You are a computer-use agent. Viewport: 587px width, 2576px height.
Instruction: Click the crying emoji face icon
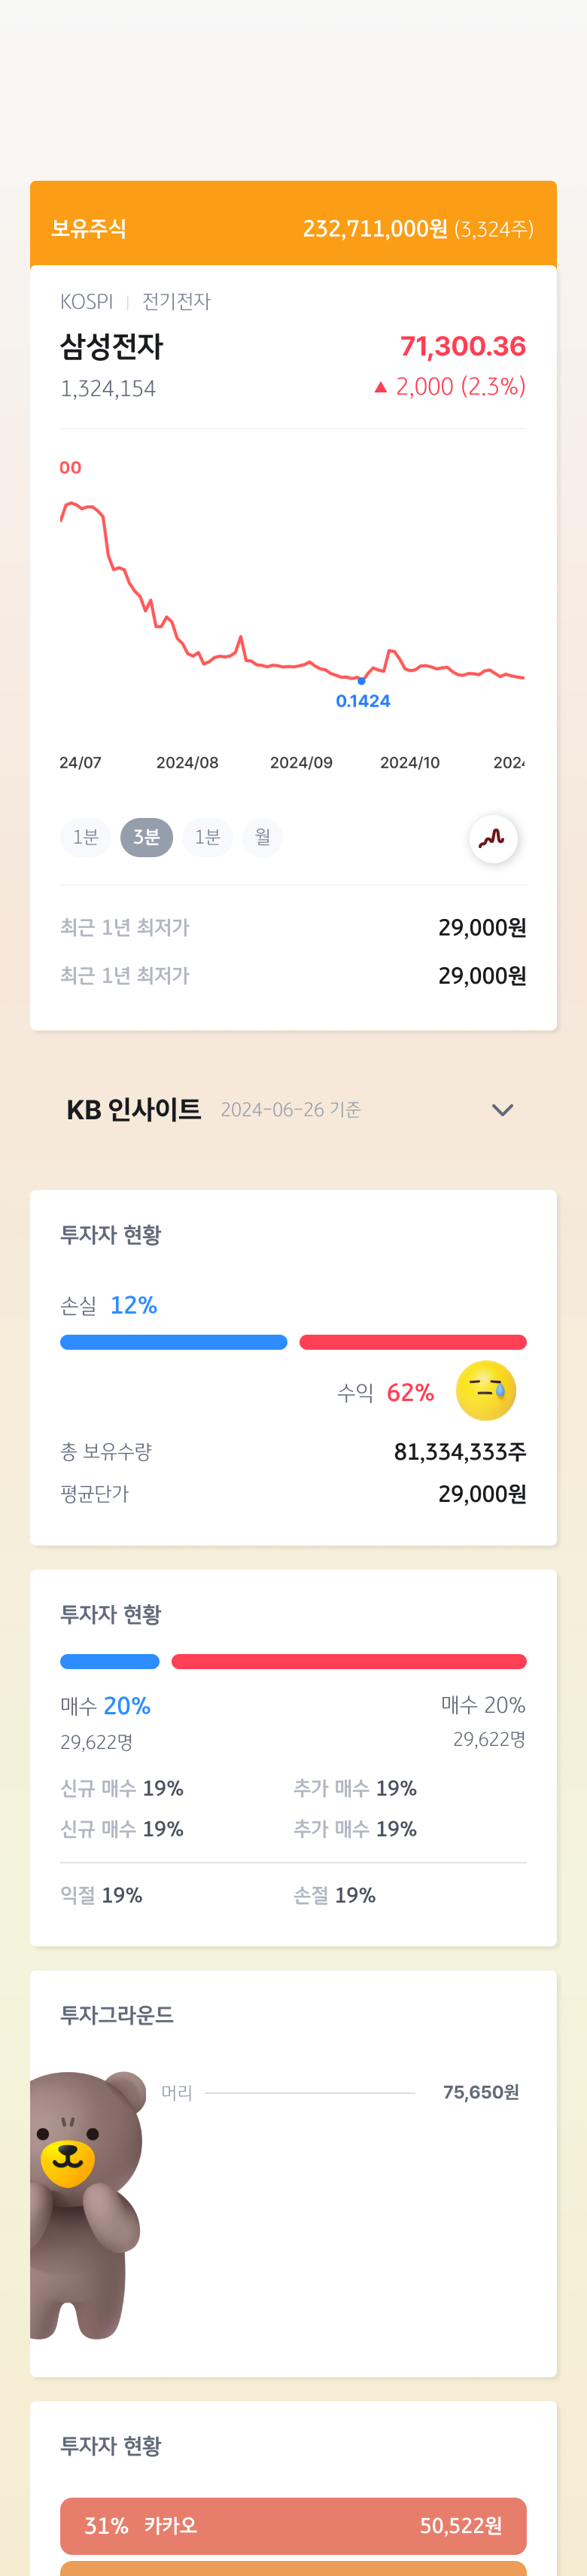coord(486,1391)
